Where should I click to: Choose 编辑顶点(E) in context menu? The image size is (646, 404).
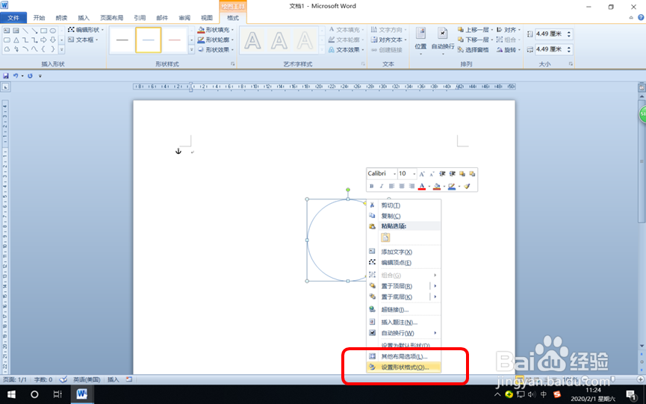coord(404,262)
